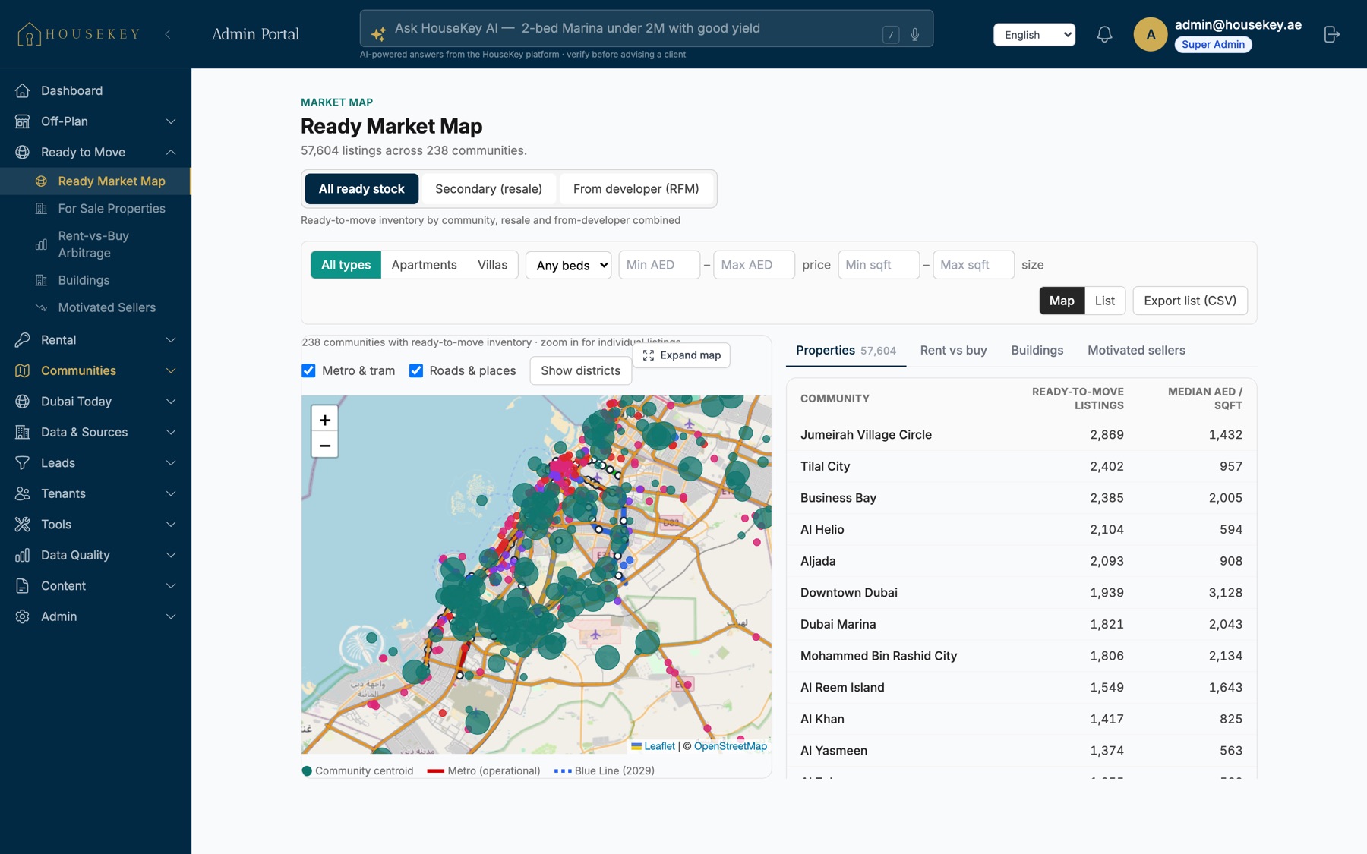The image size is (1367, 854).
Task: Open the Properties tab
Action: point(846,350)
